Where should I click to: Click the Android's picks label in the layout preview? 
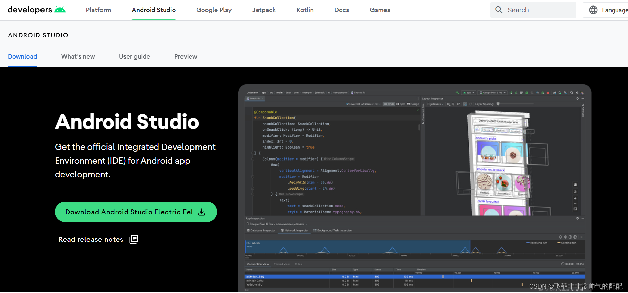pyautogui.click(x=486, y=138)
